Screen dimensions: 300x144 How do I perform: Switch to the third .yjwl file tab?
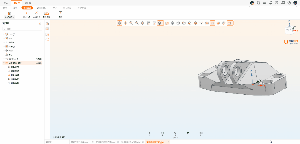point(131,142)
